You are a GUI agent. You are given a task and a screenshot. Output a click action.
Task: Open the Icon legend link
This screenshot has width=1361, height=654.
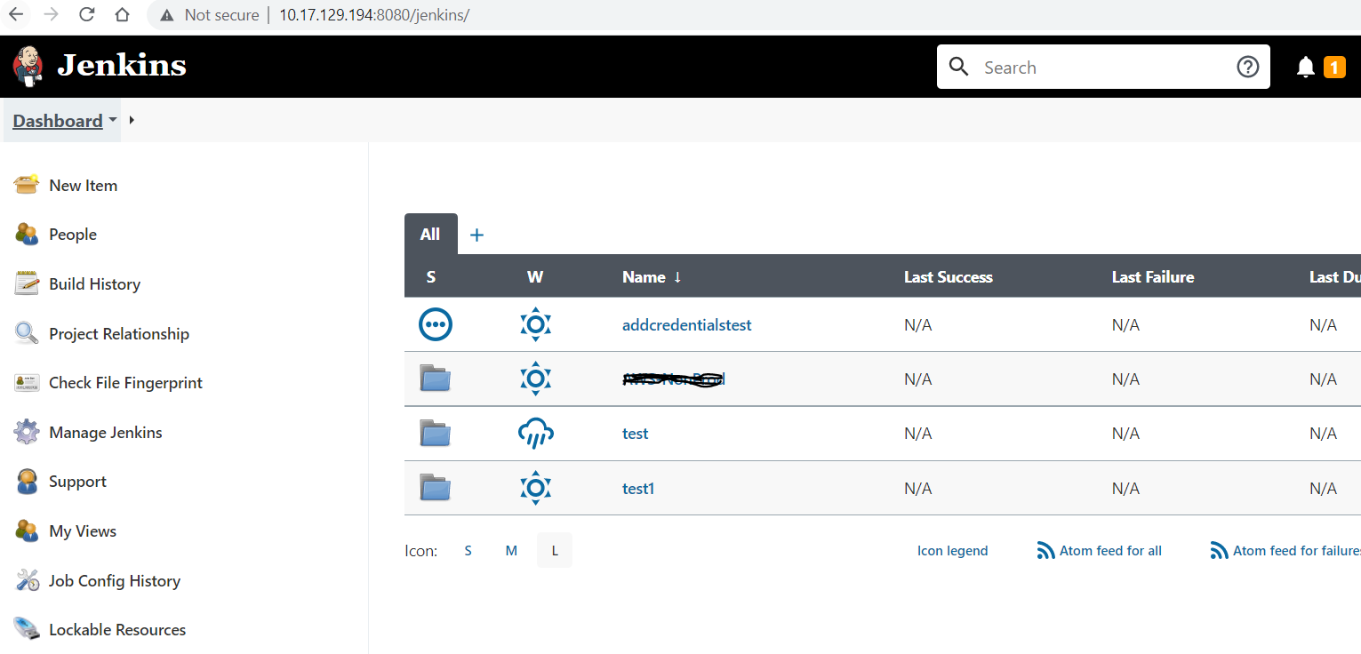point(953,551)
